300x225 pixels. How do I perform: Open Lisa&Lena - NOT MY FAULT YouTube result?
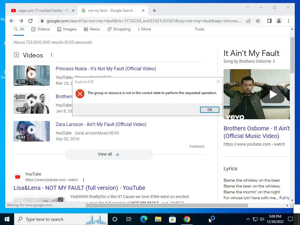(x=79, y=188)
